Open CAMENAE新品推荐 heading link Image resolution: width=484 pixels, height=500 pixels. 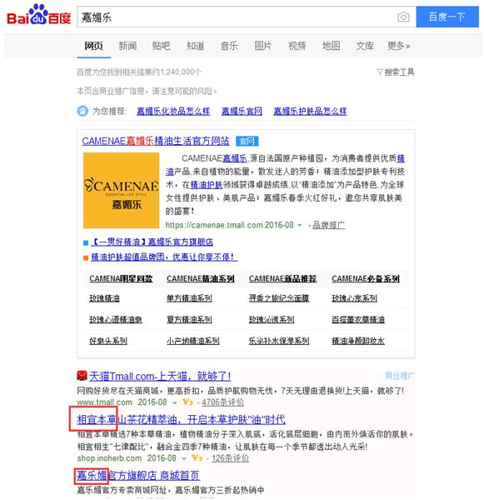[282, 278]
